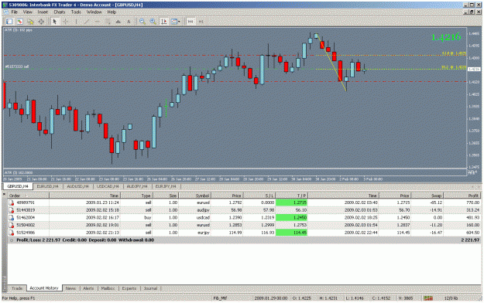Open the News terminal tab
484x303 pixels.
pos(70,288)
